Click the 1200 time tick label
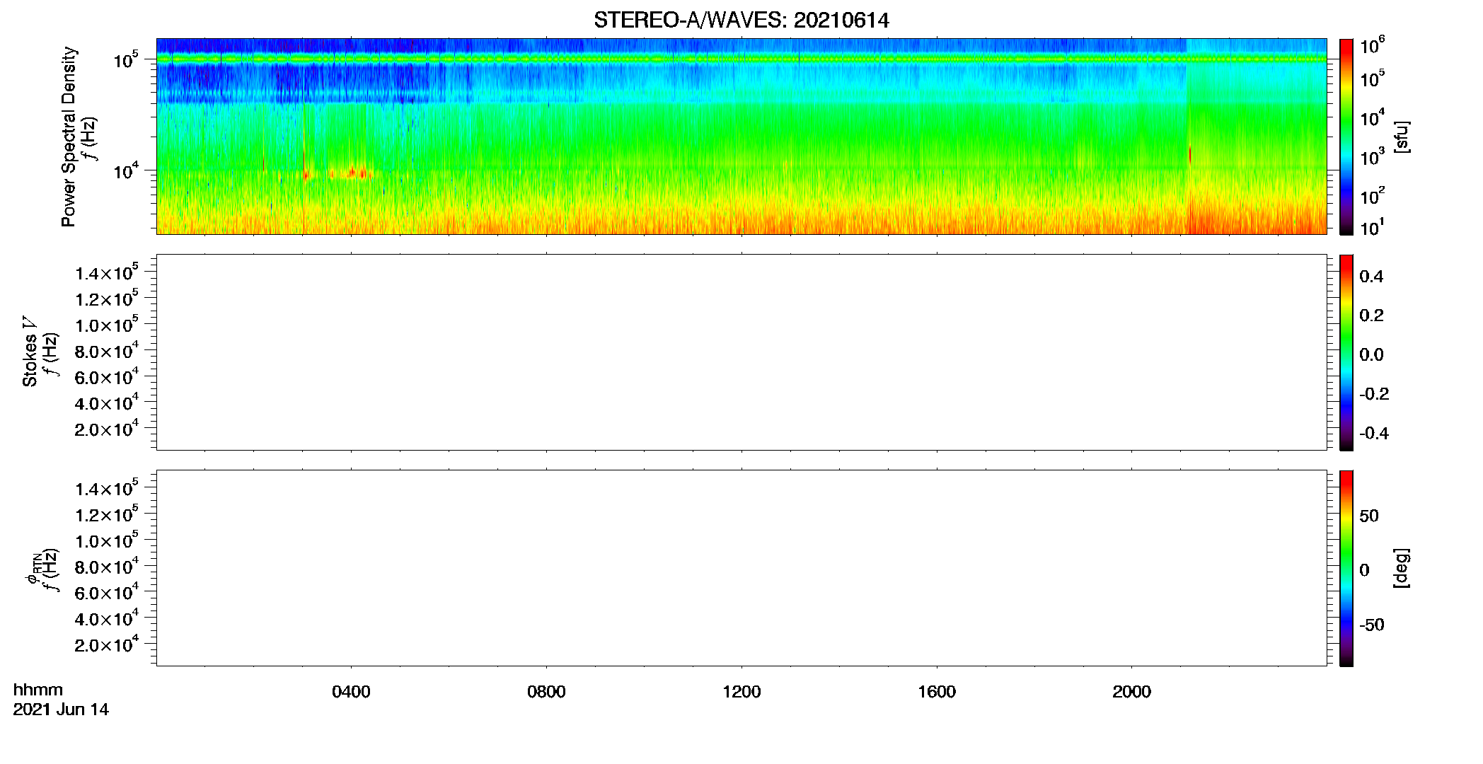Screen dimensions: 1483x764 (741, 692)
